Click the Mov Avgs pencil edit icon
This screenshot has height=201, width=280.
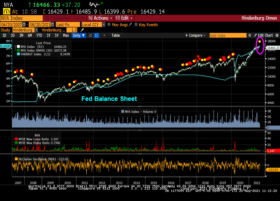(130, 24)
